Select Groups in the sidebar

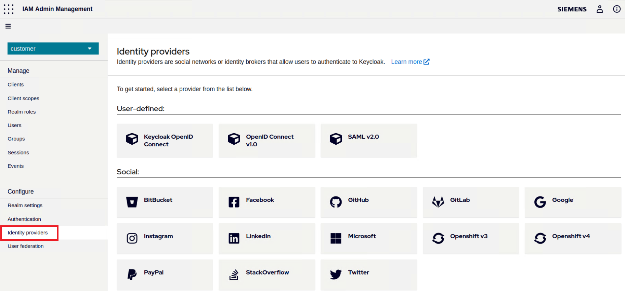(16, 139)
